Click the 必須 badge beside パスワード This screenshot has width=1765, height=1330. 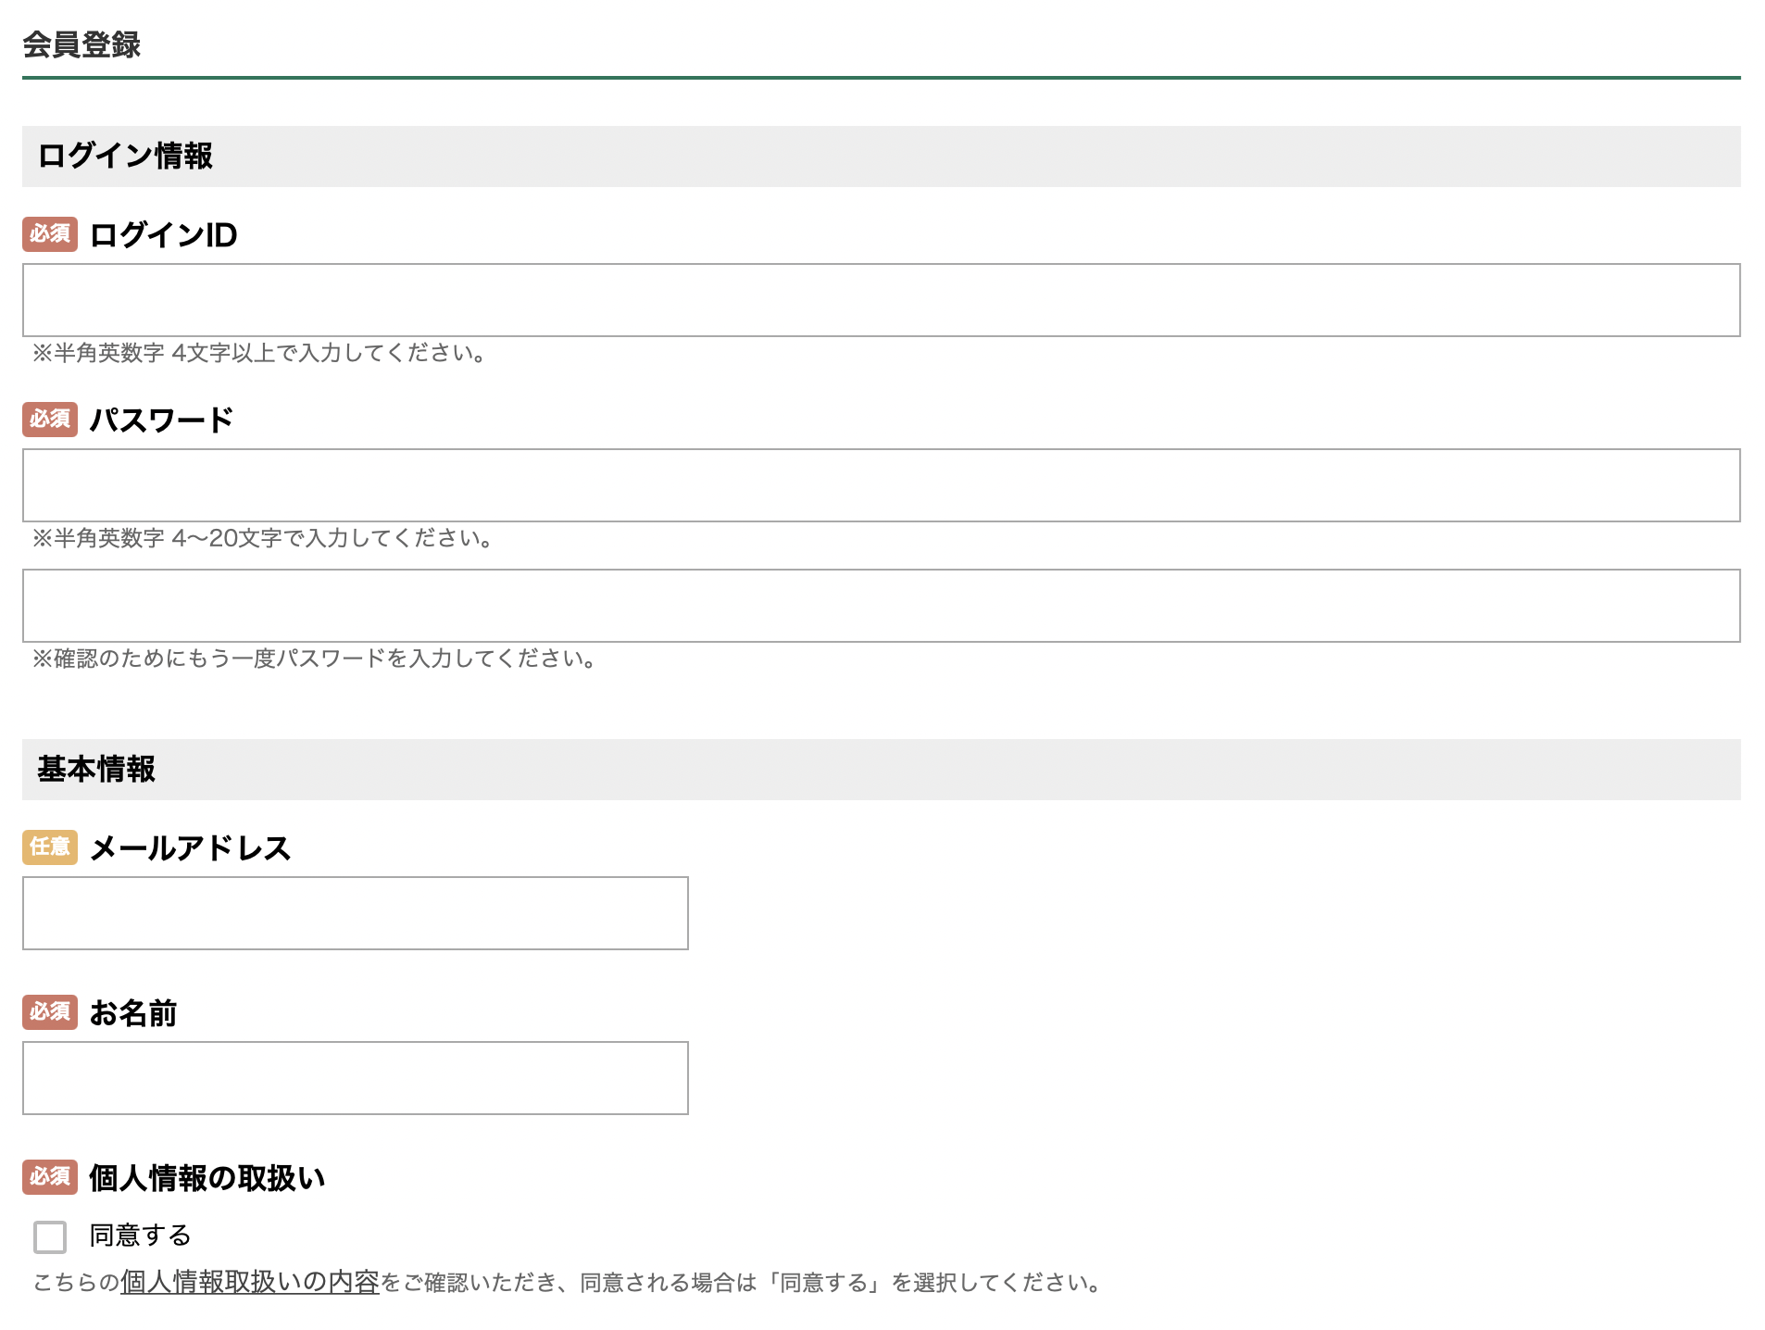click(x=50, y=419)
